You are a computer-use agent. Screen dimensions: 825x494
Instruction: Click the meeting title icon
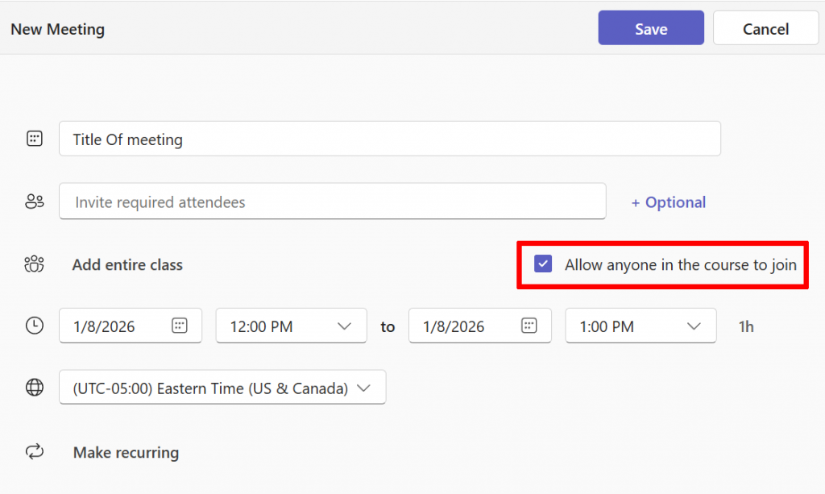(34, 139)
